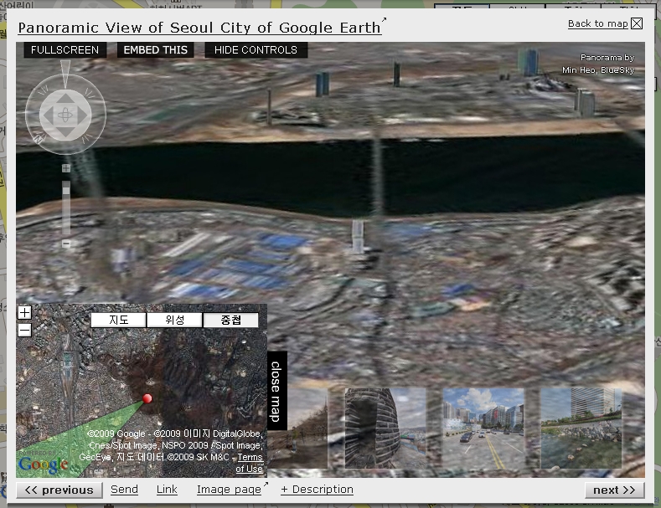Pan the panorama left with the compass arrow

(x=49, y=115)
